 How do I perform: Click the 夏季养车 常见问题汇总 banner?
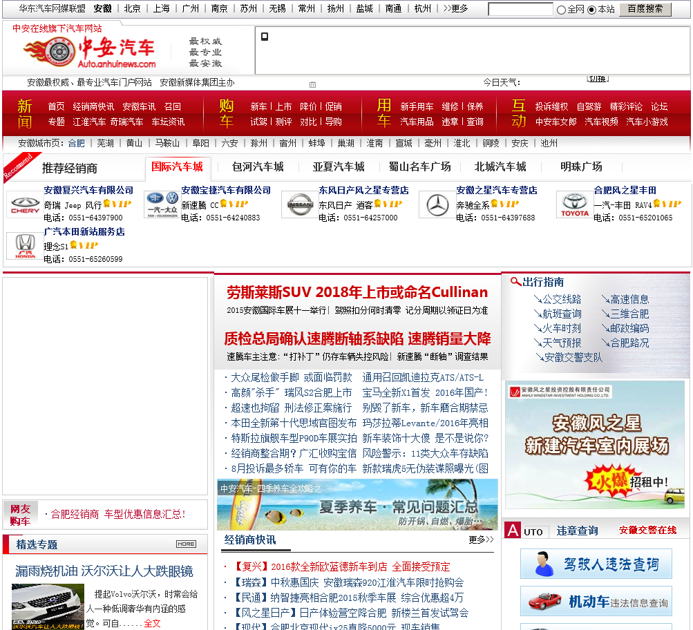357,504
